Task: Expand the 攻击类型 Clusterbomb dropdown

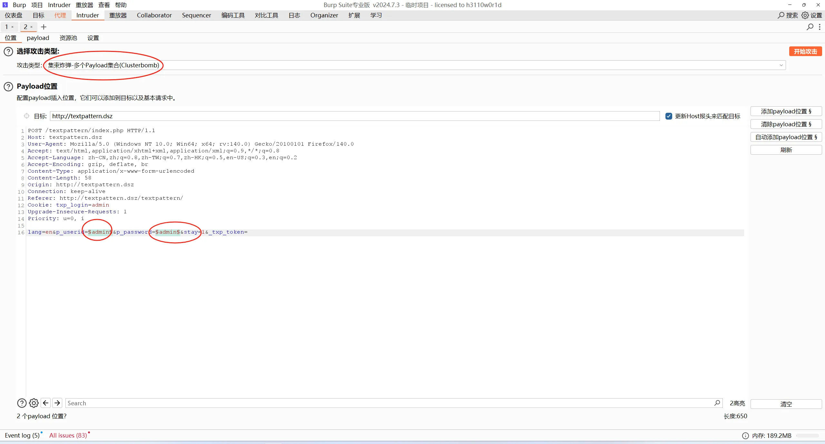Action: 781,65
